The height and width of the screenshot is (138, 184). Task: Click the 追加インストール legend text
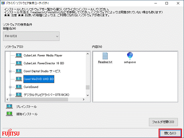click(x=27, y=114)
